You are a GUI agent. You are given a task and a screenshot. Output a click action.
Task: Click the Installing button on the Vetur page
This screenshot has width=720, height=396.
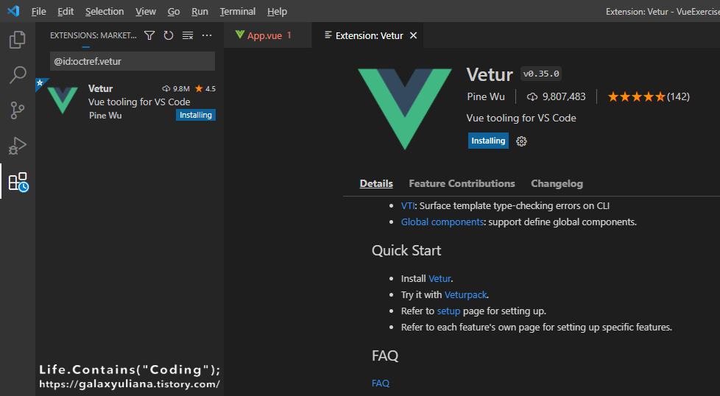(488, 141)
